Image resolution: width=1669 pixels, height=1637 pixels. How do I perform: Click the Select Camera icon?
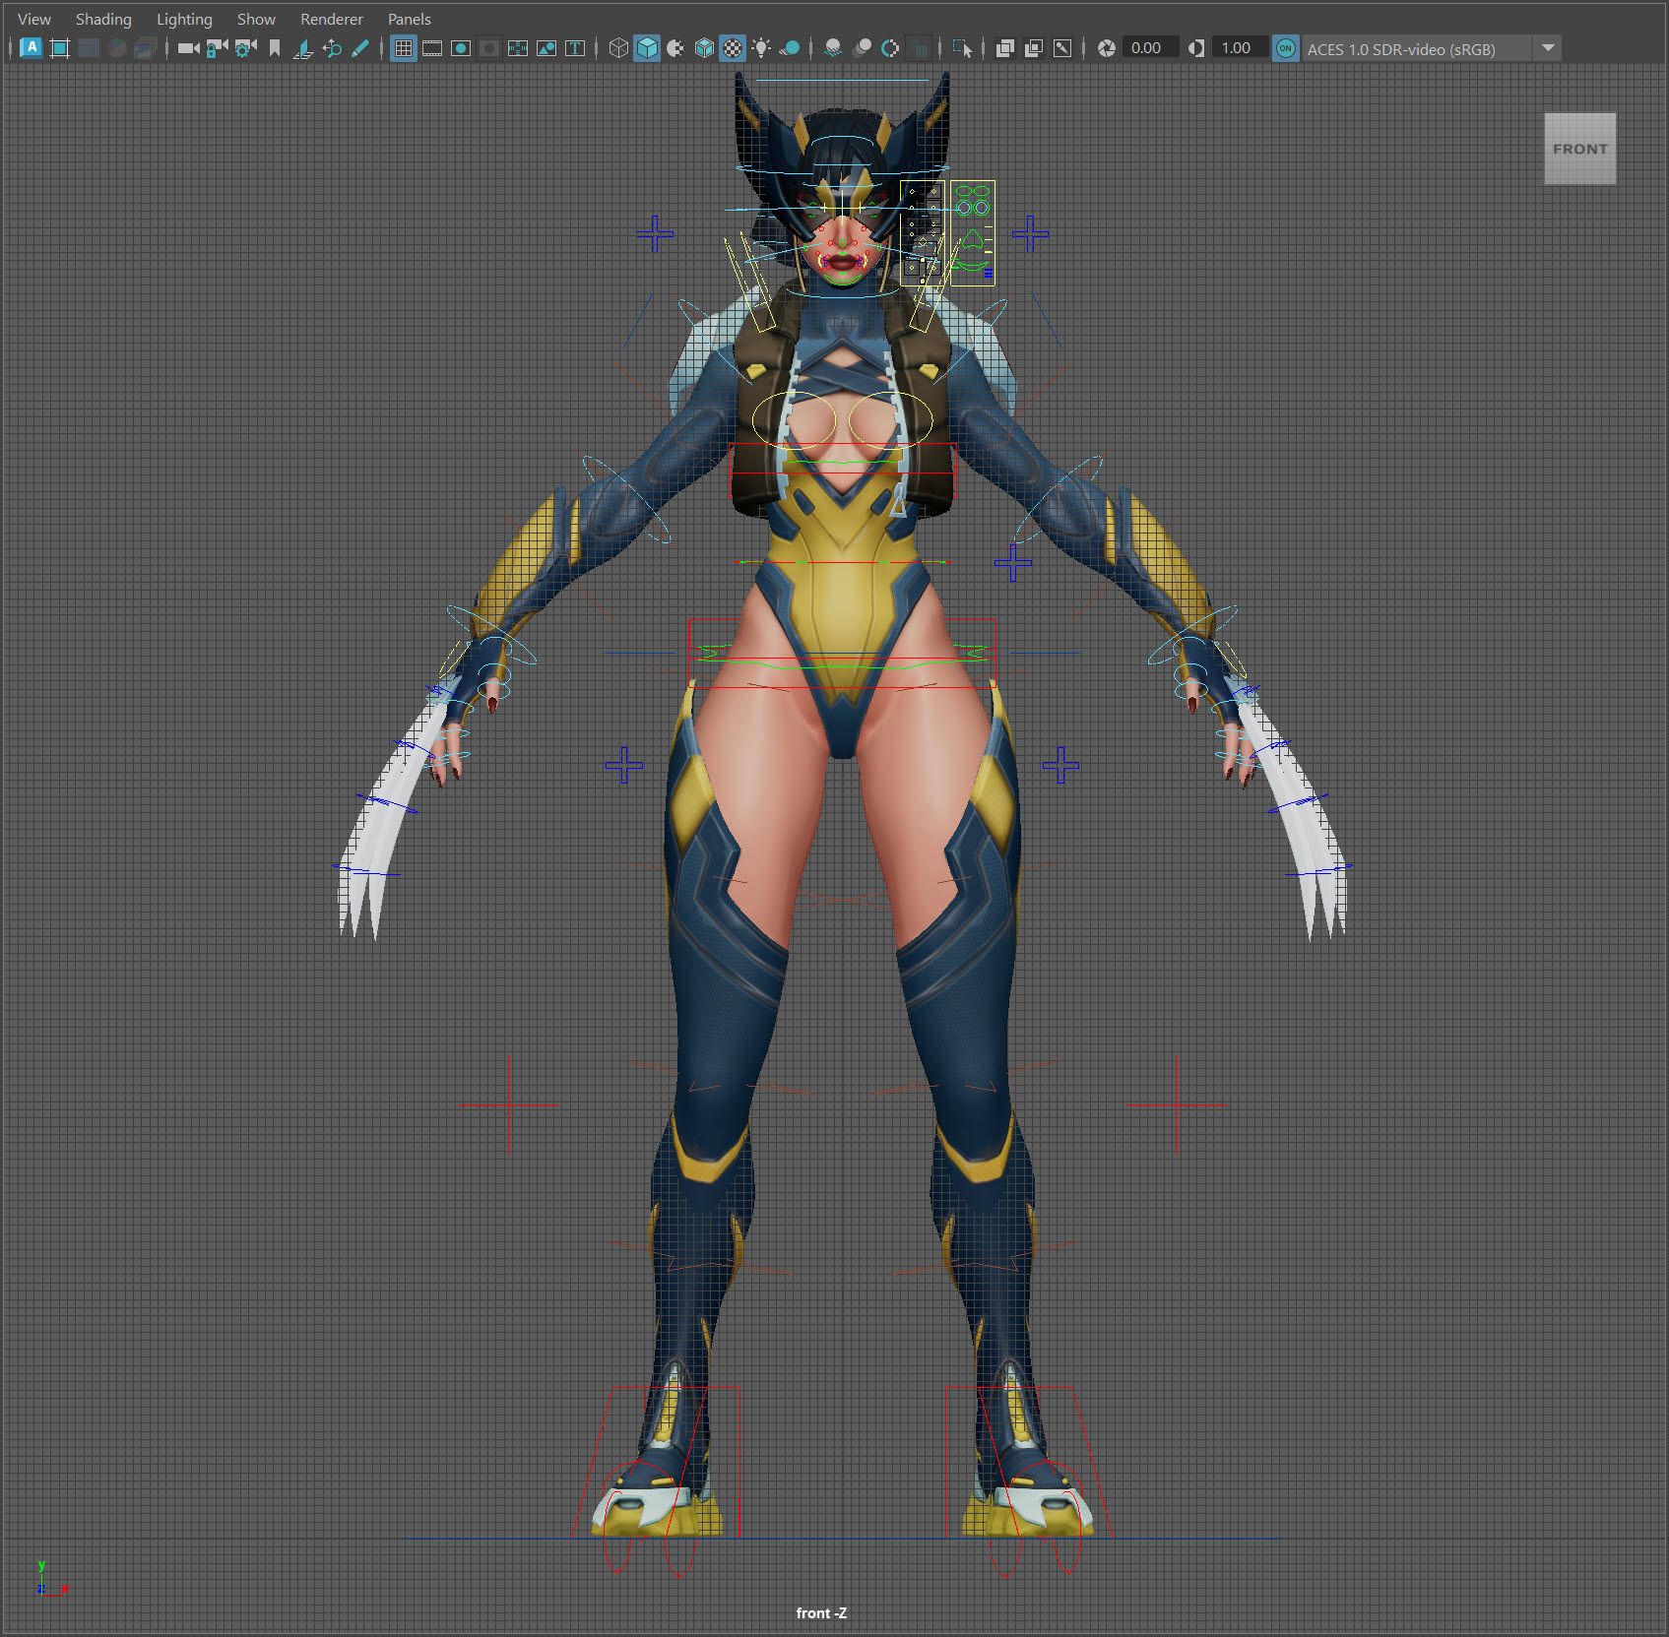pyautogui.click(x=187, y=48)
